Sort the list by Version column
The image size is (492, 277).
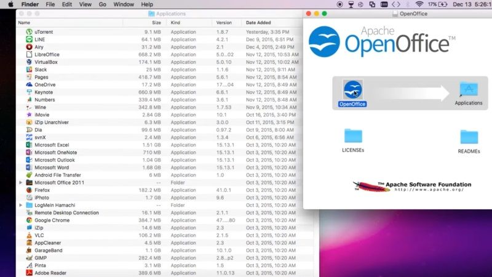point(227,23)
